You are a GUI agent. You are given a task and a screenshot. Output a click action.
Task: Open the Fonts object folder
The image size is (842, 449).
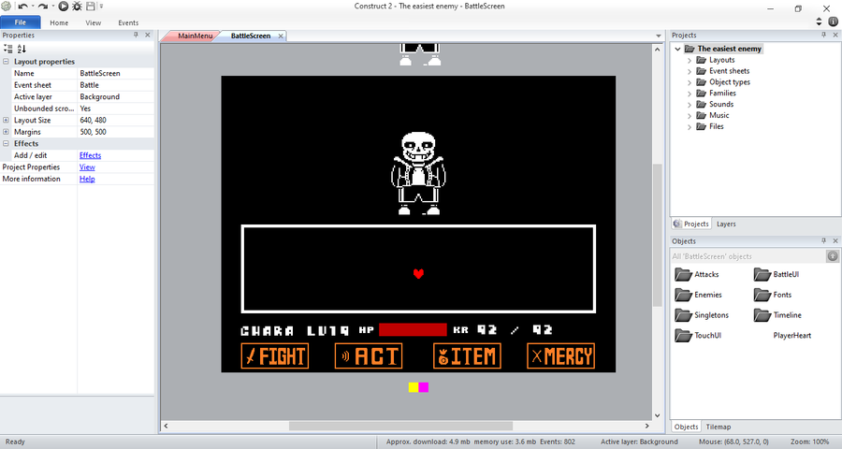coord(773,295)
